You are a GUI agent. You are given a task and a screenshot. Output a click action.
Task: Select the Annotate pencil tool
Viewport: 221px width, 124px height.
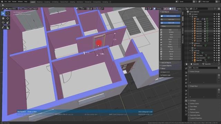click(x=3, y=28)
